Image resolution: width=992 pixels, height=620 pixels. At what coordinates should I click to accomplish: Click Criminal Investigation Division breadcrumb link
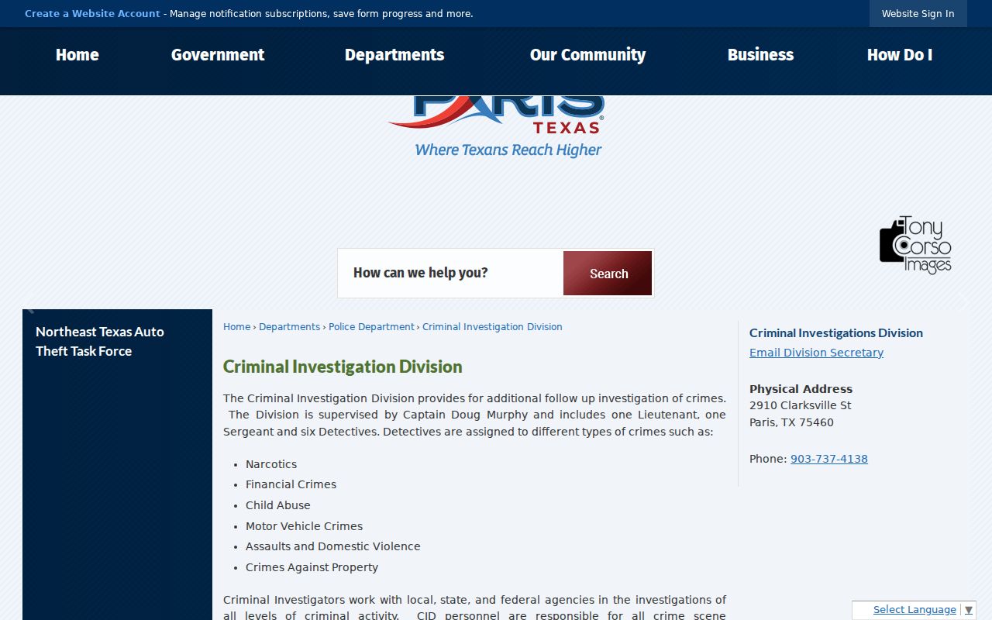tap(492, 327)
